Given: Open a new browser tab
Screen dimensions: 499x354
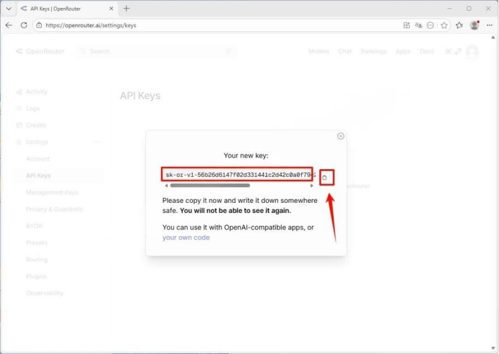Looking at the screenshot, I should 126,8.
